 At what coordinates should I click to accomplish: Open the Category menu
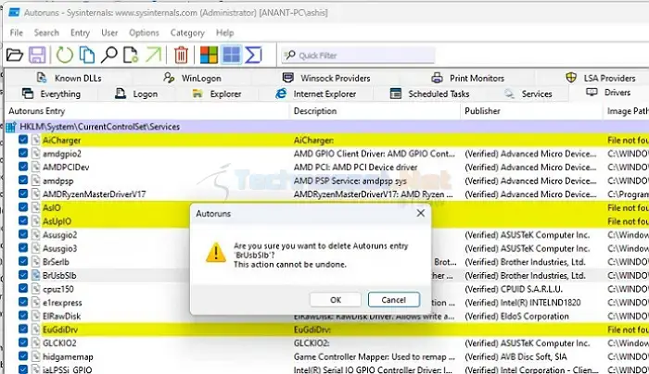(x=187, y=32)
